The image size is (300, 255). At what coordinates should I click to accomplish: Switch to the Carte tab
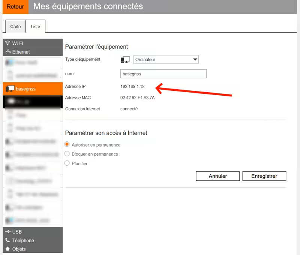coord(15,27)
